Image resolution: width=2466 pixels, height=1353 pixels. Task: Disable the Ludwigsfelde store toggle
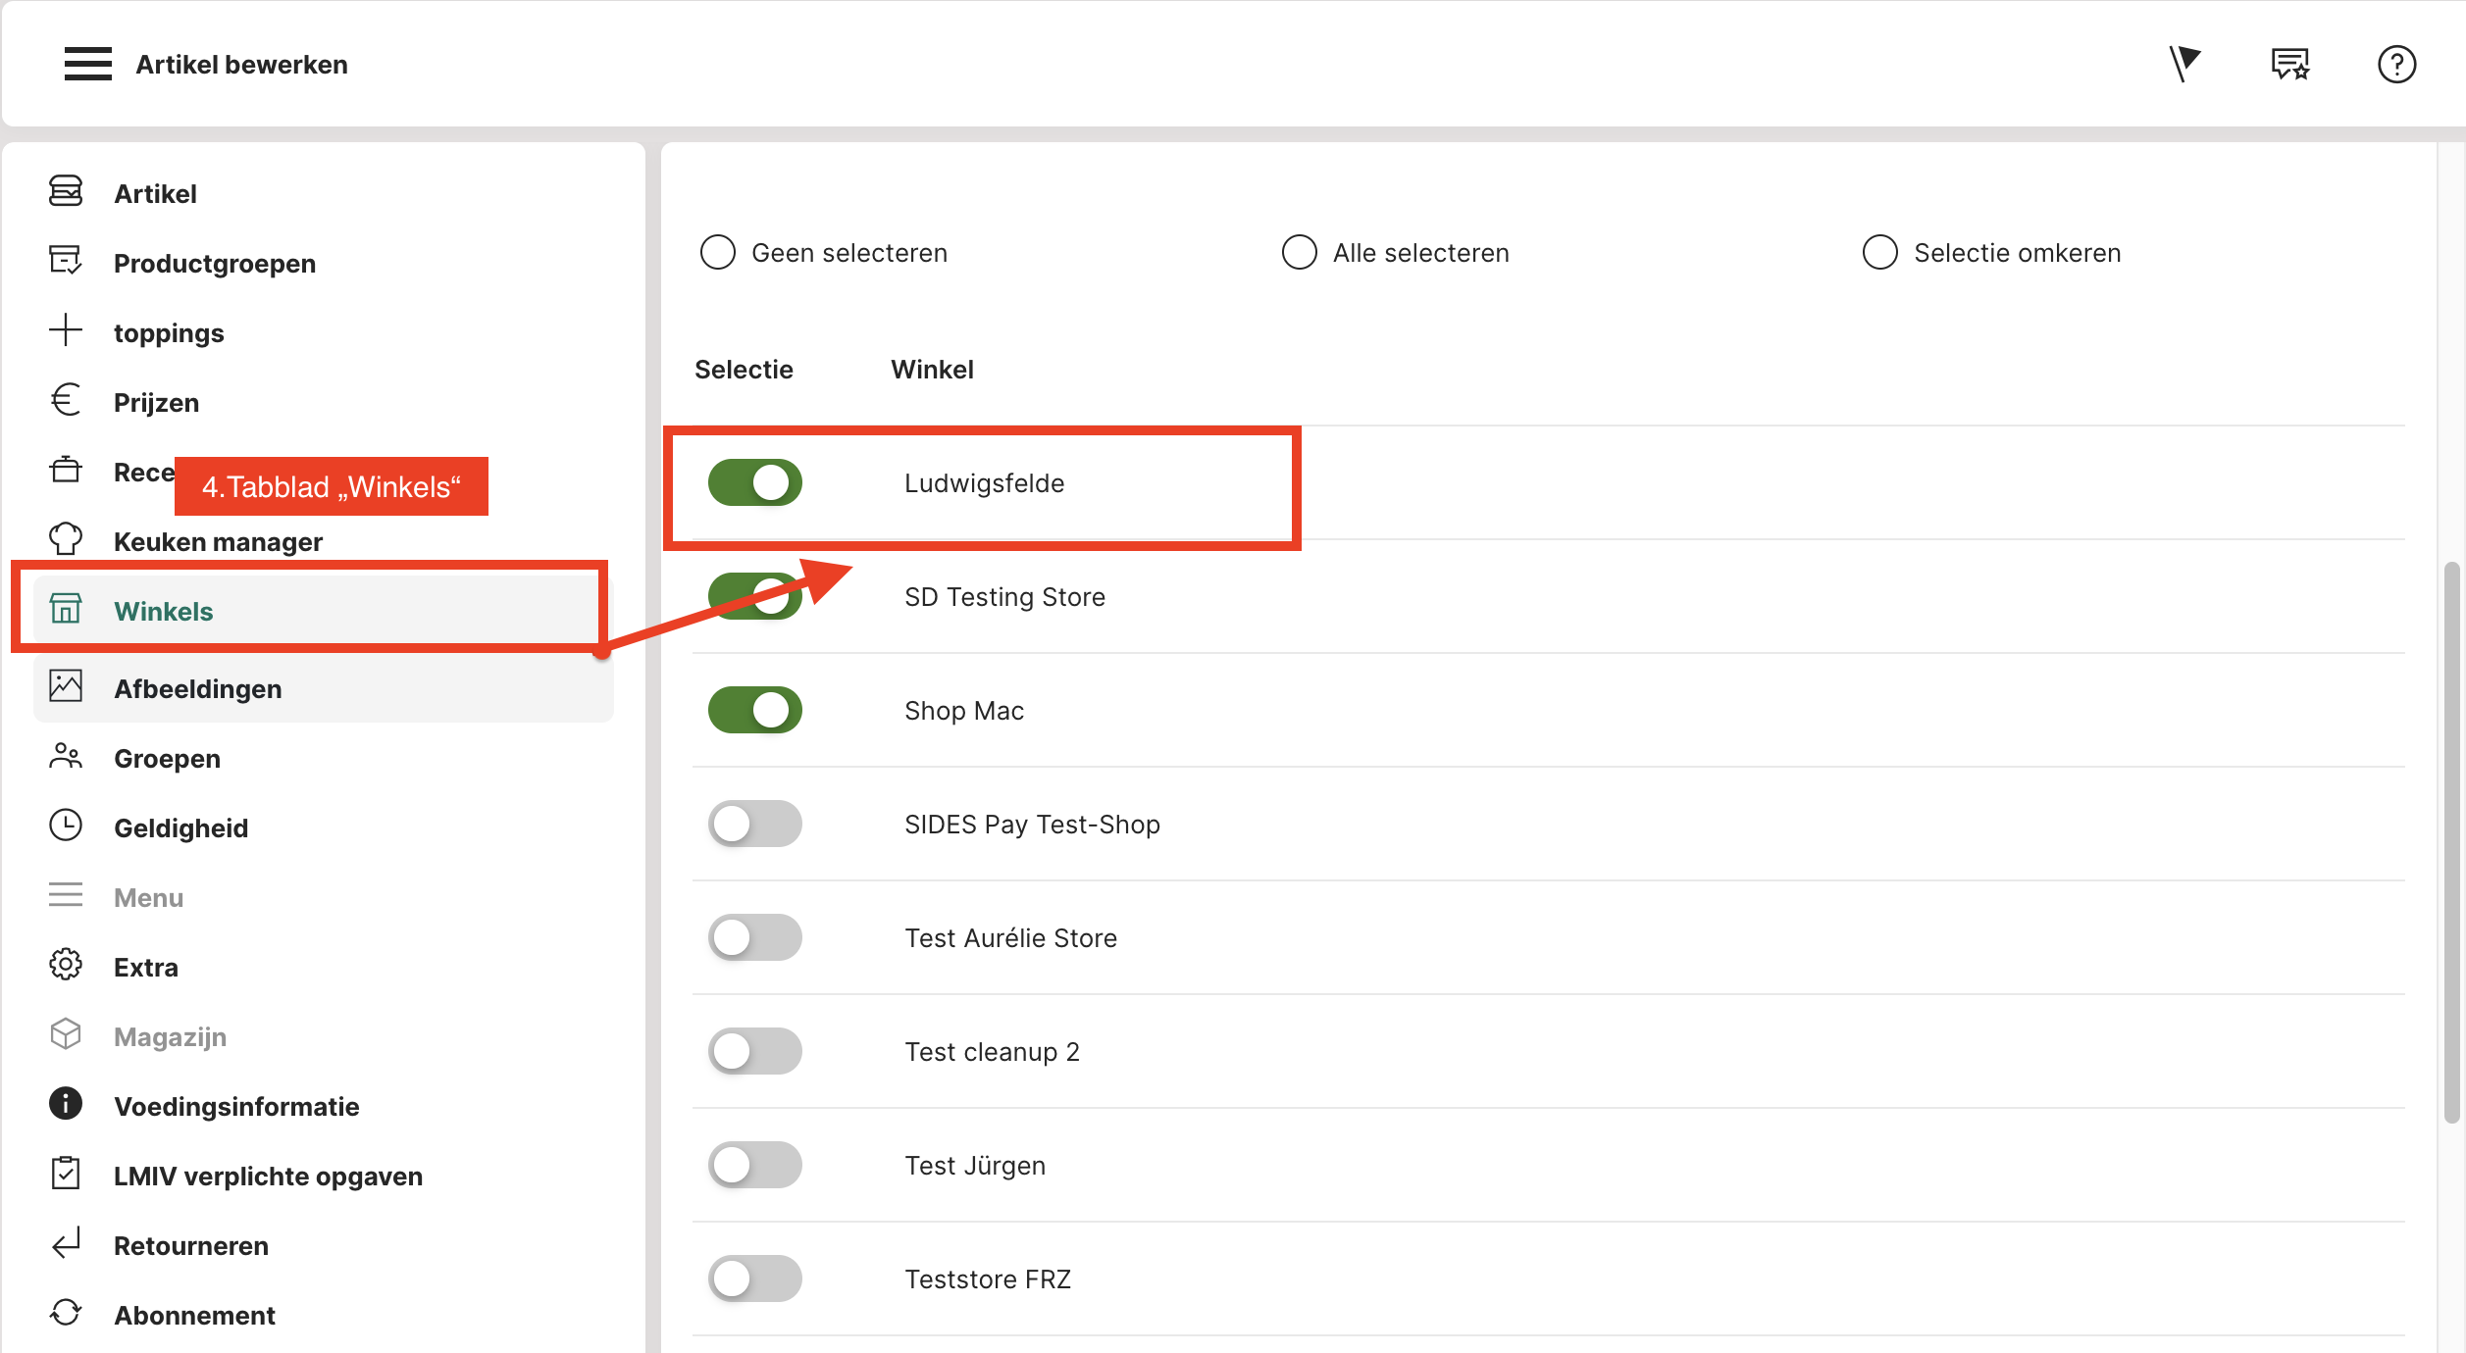tap(754, 482)
